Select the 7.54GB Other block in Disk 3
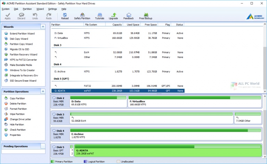The height and width of the screenshot is (164, 267). pyautogui.click(x=248, y=118)
